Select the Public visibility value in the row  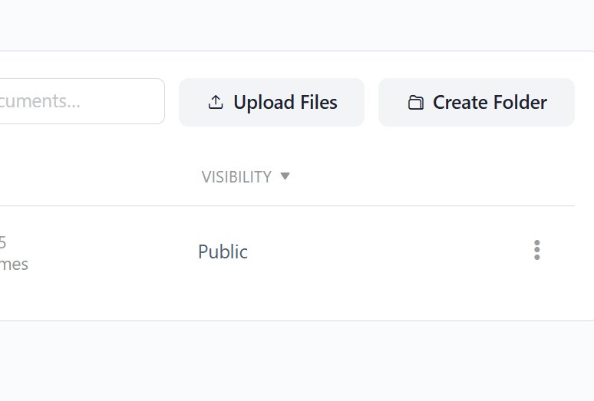[x=223, y=251]
